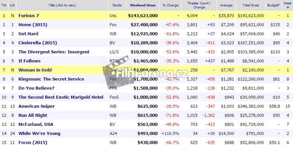
Task: Open The Divergent Series: Insurgent link
Action: tap(54, 52)
